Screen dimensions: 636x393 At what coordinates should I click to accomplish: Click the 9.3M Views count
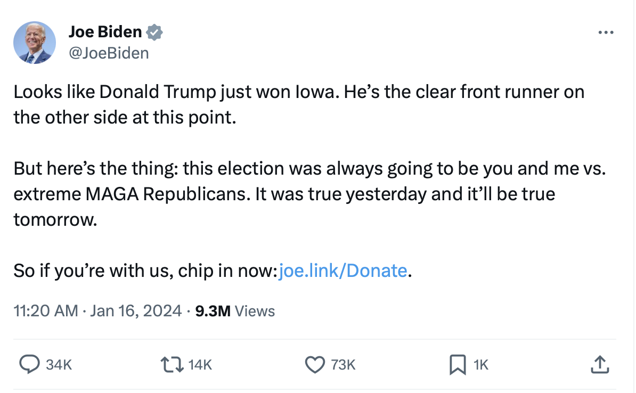235,310
